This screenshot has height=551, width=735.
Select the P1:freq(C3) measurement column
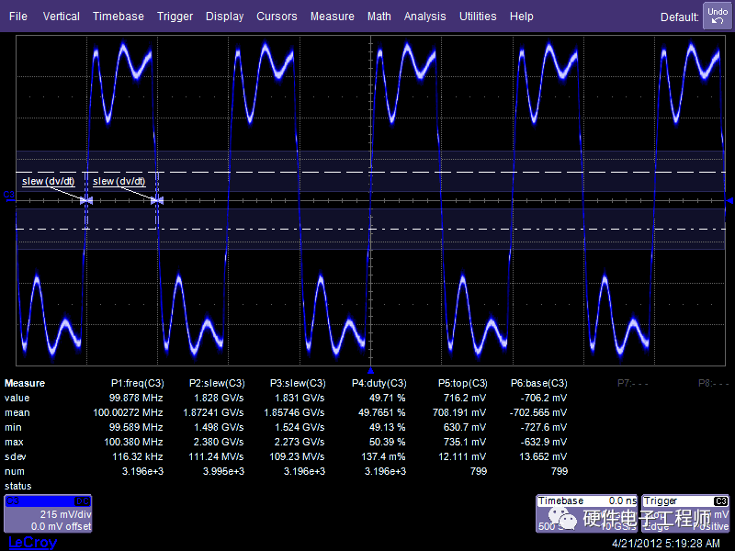(x=137, y=383)
